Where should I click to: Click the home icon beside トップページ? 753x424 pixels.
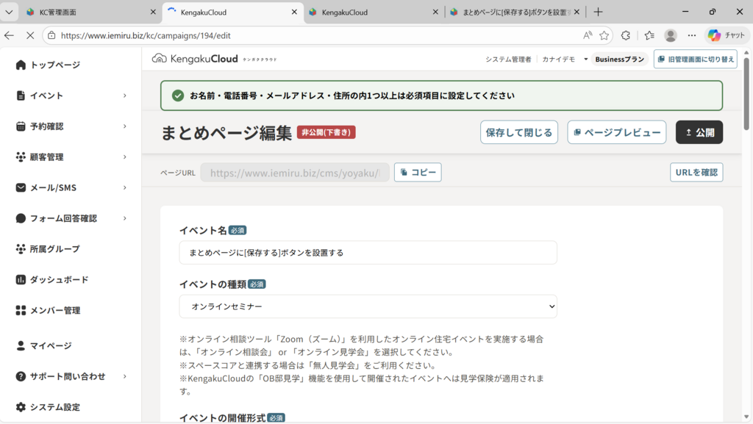[21, 65]
